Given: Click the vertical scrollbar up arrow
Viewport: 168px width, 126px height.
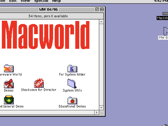Looking at the screenshot, I should coord(101,22).
